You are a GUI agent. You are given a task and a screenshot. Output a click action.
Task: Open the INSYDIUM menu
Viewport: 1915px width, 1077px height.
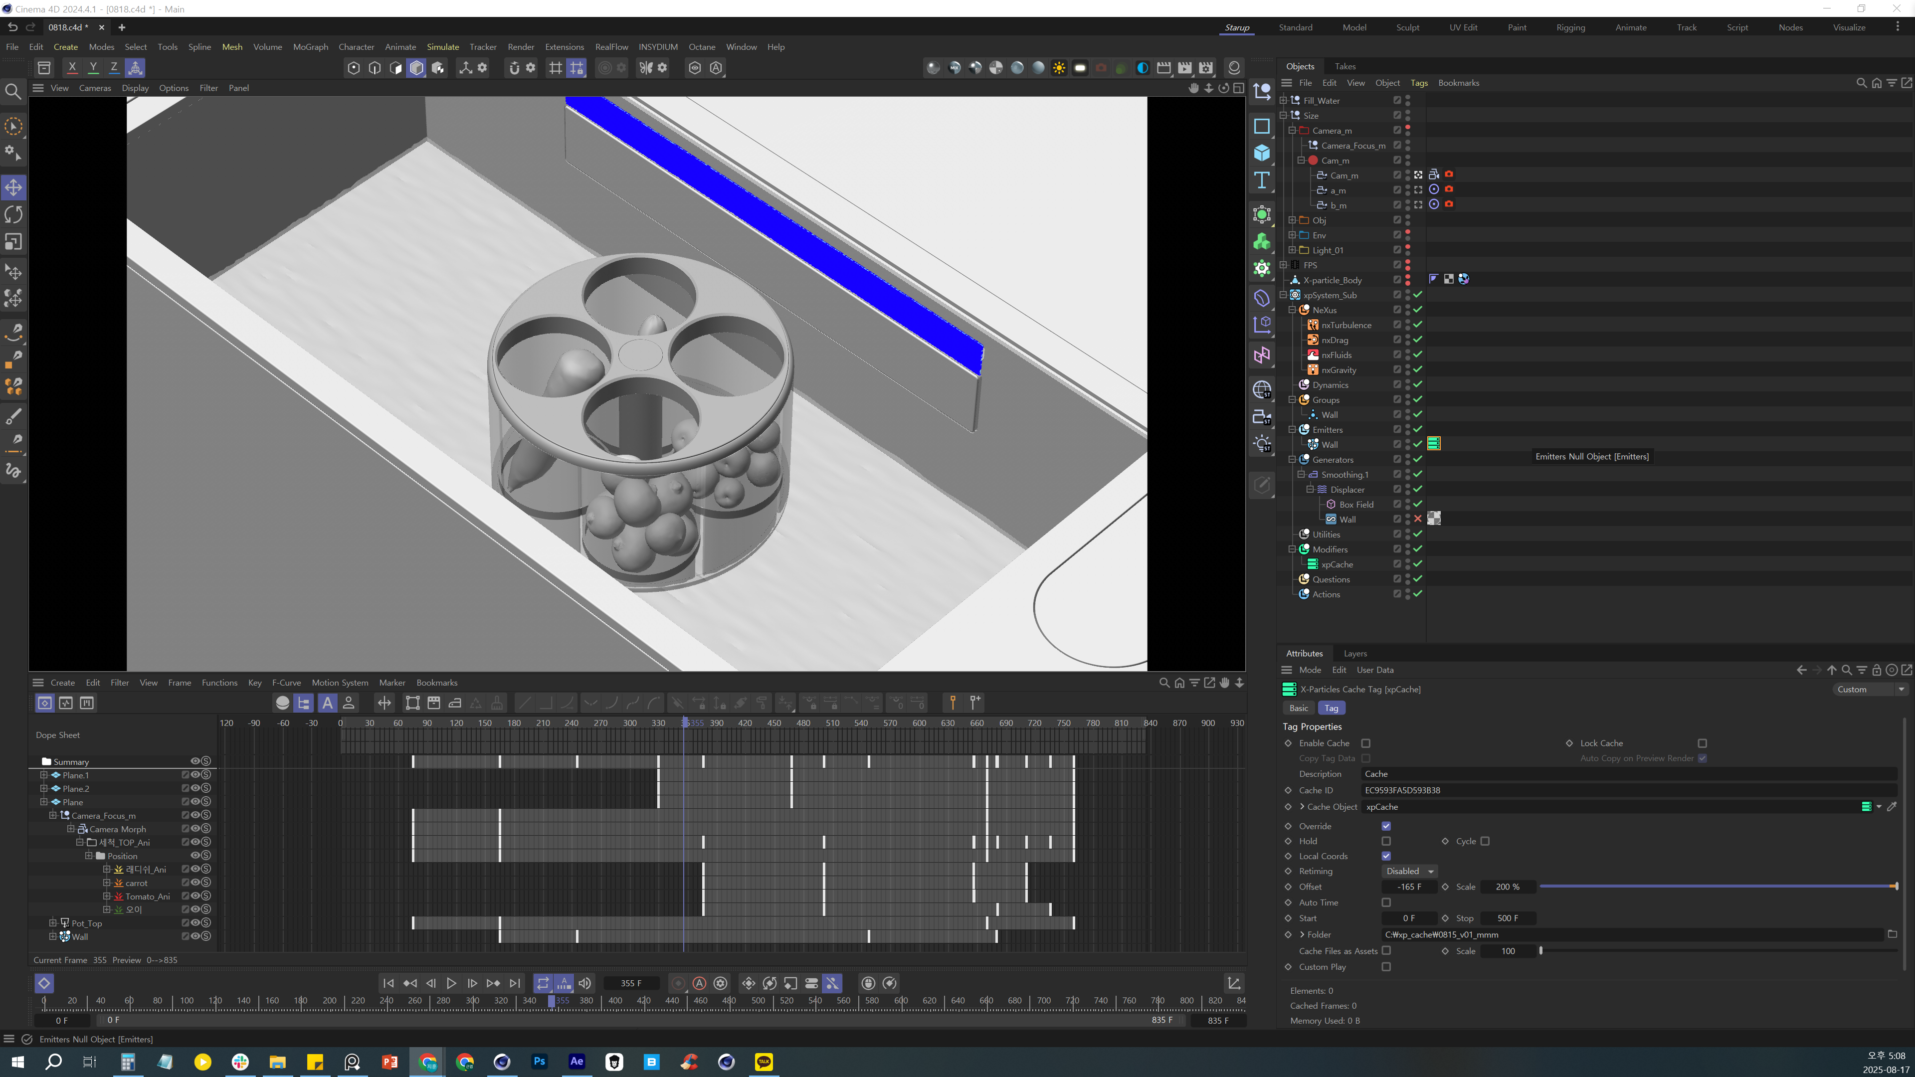coord(658,47)
